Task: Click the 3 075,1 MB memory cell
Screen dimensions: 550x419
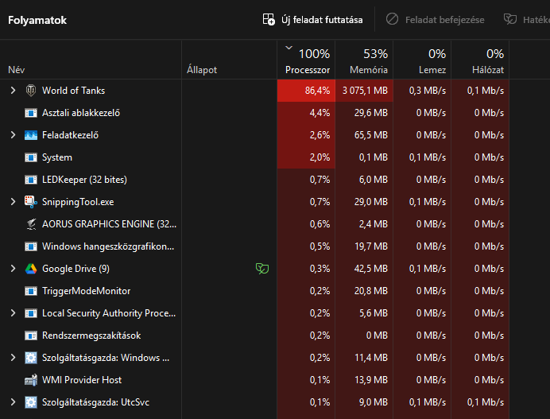Action: pos(364,91)
